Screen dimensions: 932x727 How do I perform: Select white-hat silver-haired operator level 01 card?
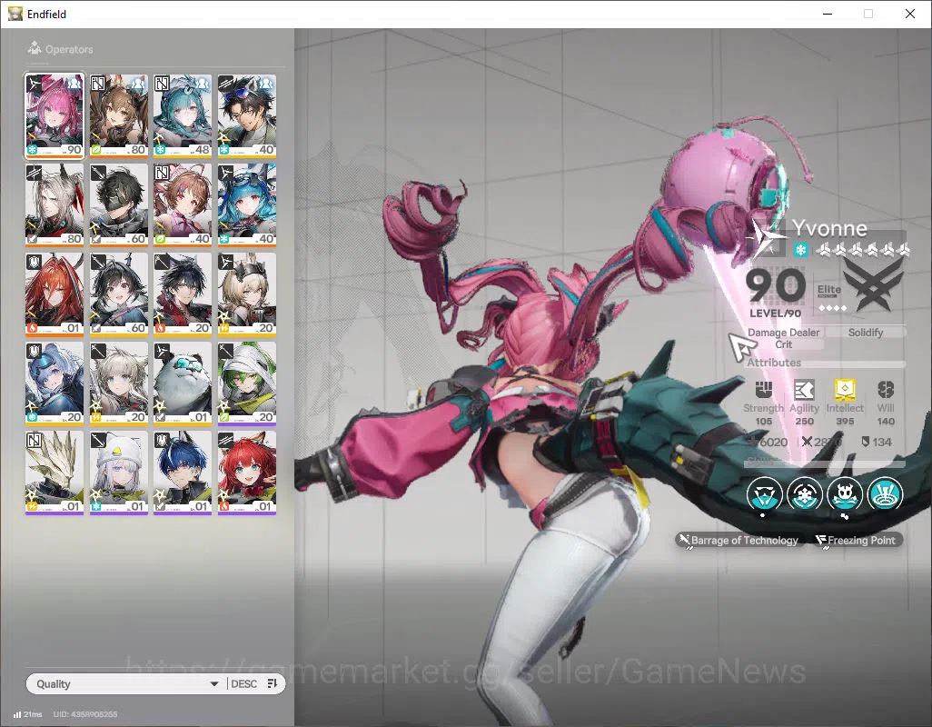click(x=118, y=473)
